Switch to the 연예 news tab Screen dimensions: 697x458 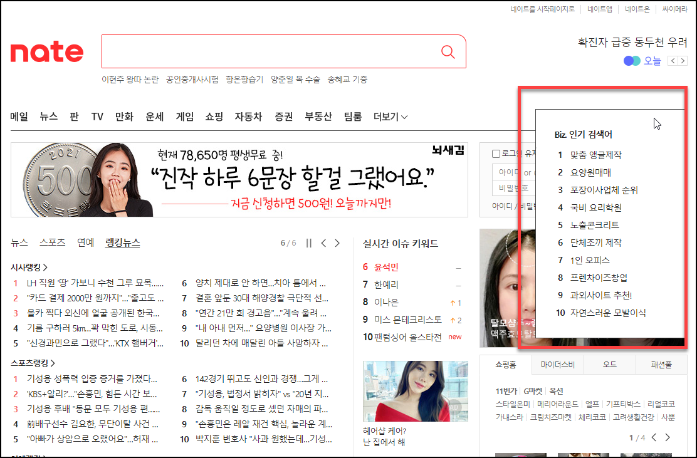click(86, 242)
